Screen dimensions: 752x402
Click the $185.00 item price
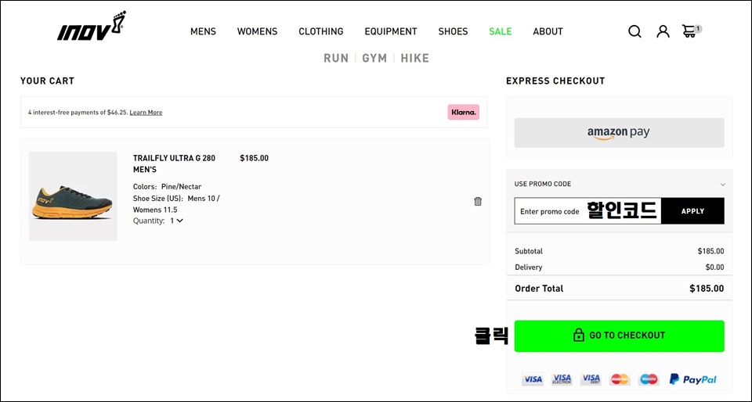[x=254, y=158]
